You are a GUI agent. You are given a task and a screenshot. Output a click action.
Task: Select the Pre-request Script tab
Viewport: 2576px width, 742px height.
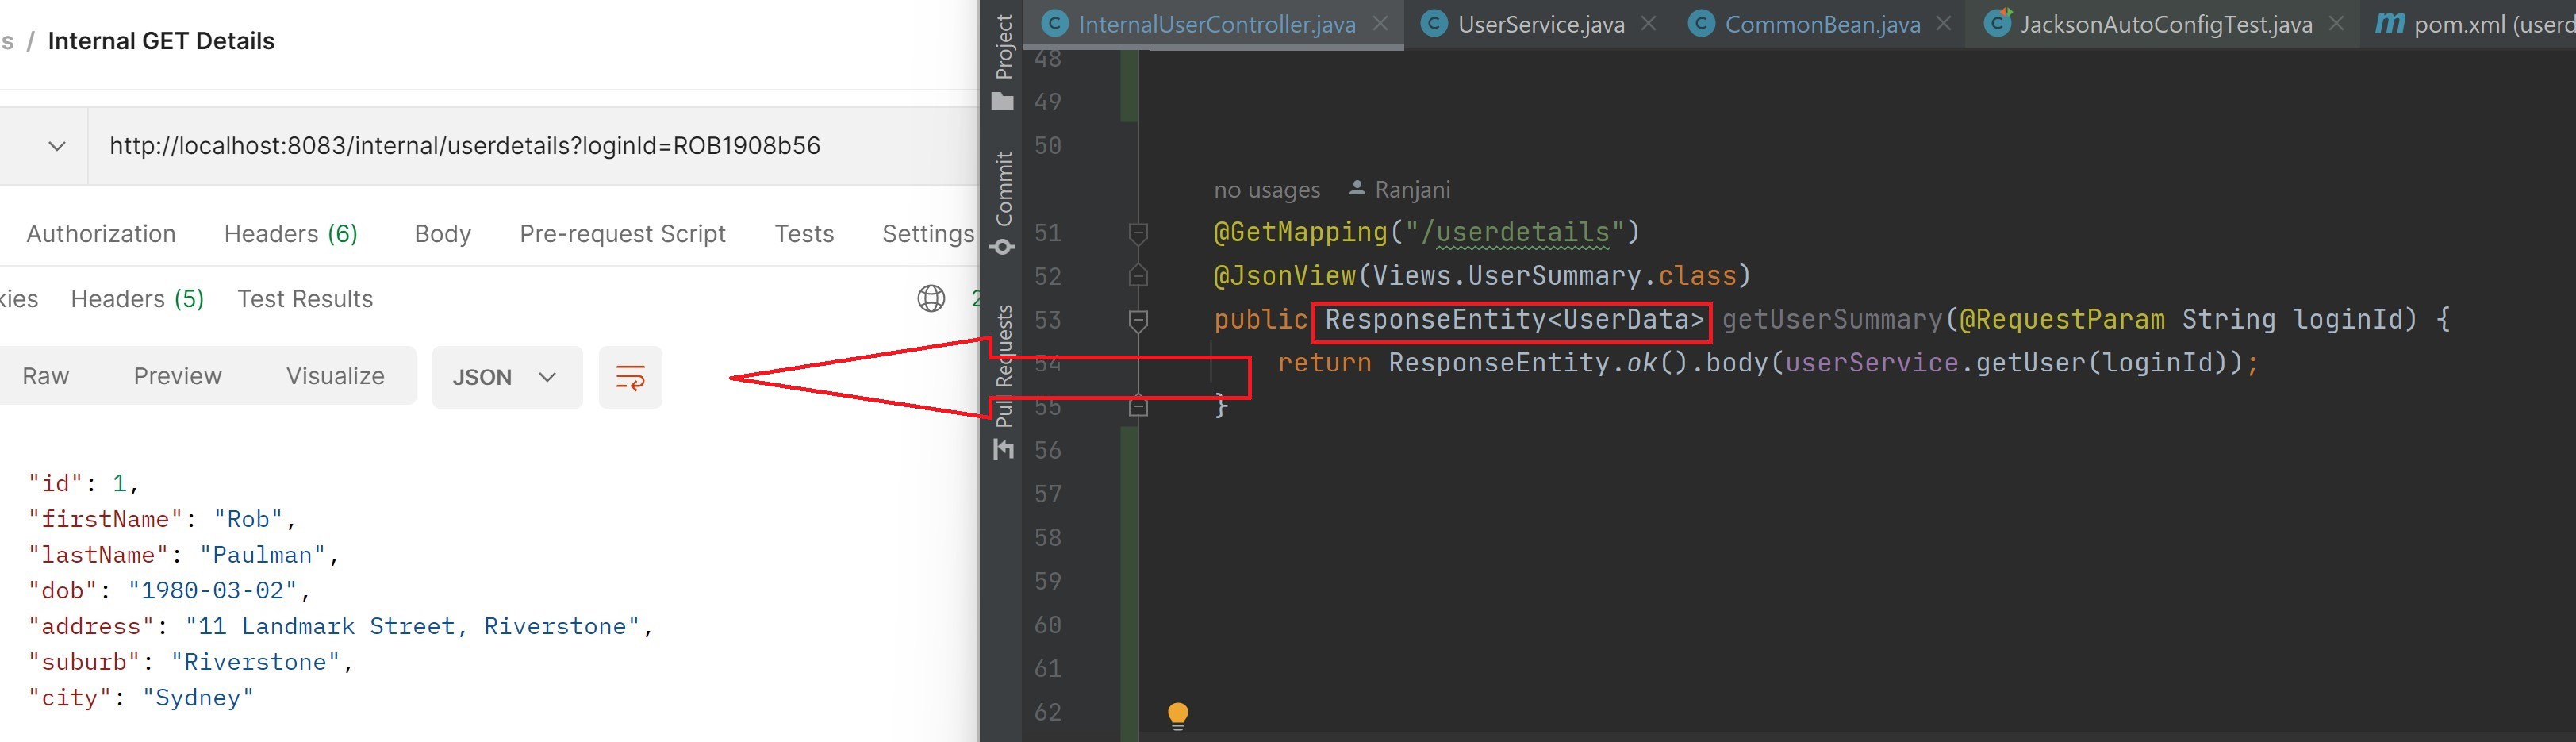point(622,234)
